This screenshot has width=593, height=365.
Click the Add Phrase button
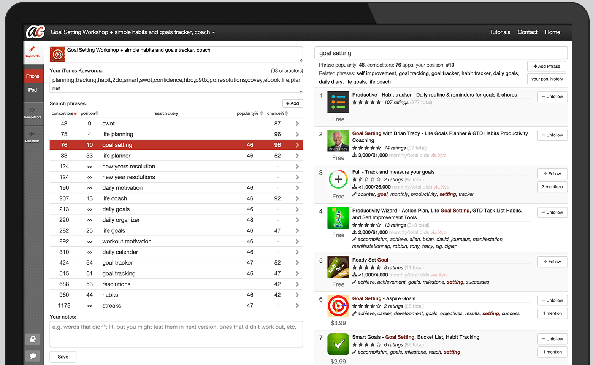547,66
